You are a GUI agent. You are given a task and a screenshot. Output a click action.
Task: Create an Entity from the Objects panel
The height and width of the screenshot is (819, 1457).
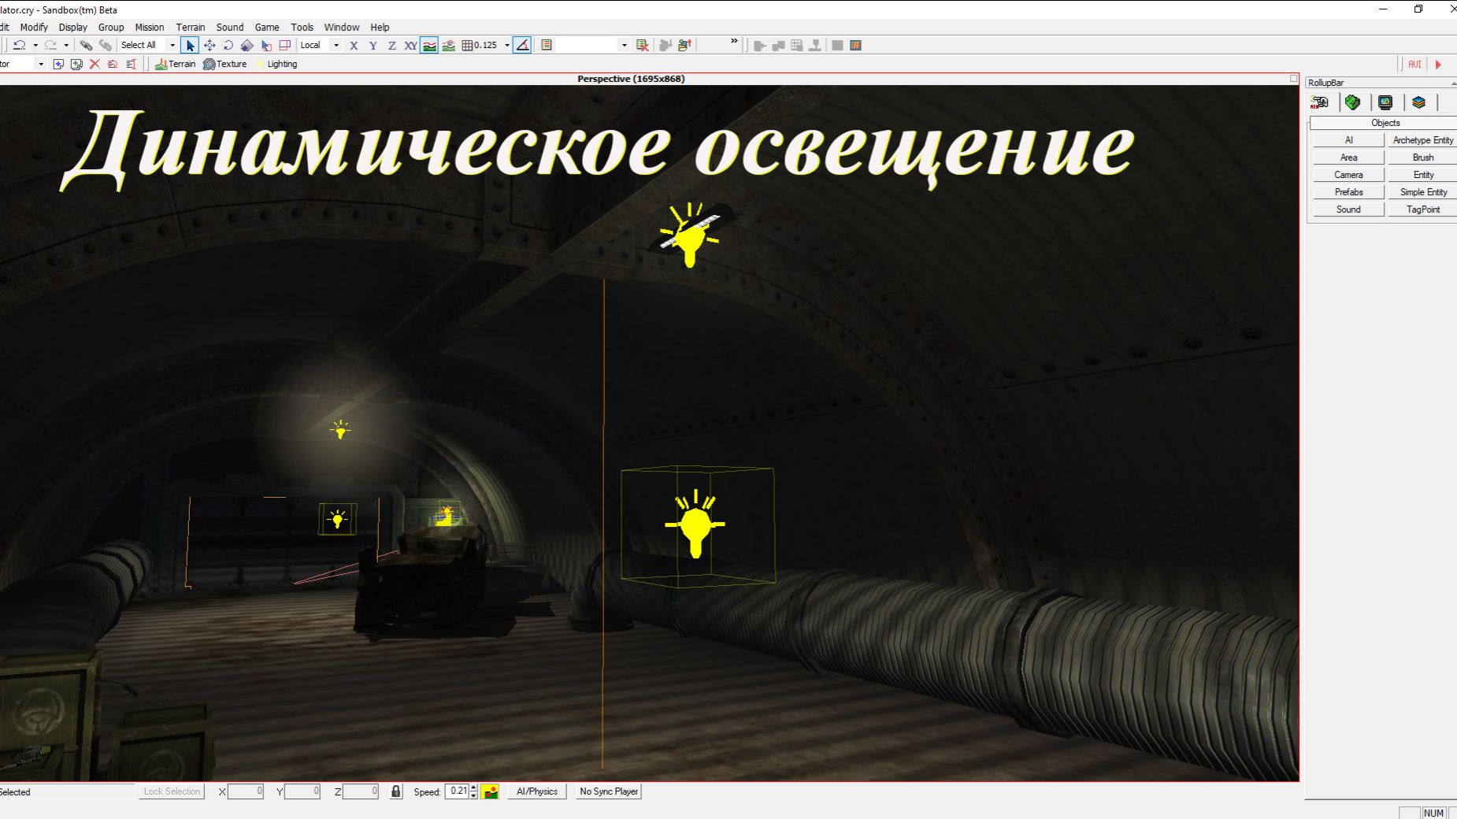click(1422, 174)
